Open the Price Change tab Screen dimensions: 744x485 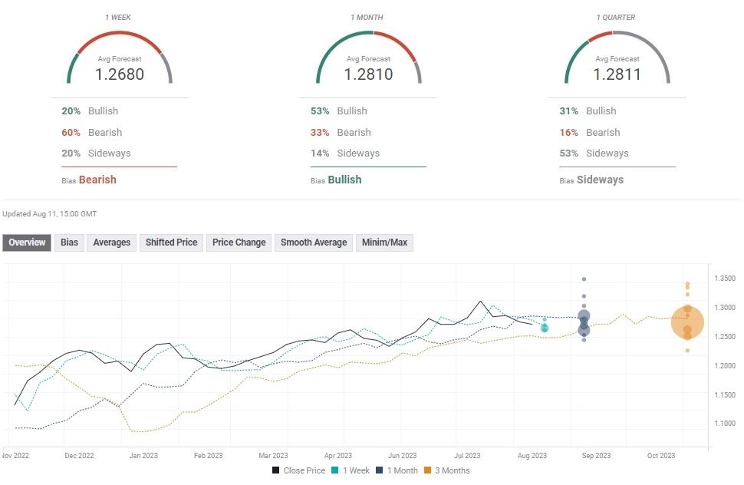click(x=239, y=242)
